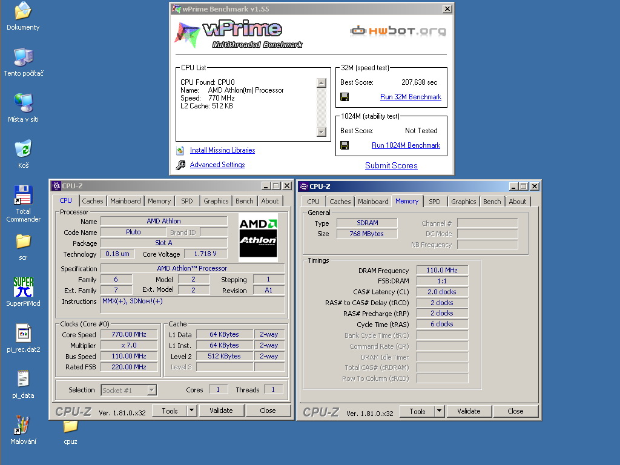This screenshot has height=465, width=620.
Task: Click Close button in right CPU-Z
Action: [x=515, y=411]
